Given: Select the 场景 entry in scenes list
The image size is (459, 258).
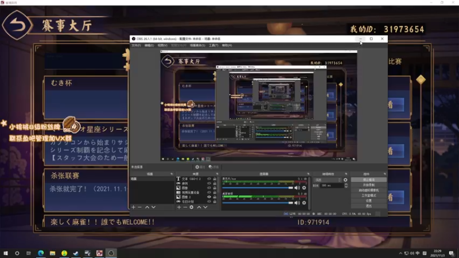Looking at the screenshot, I should tap(152, 179).
